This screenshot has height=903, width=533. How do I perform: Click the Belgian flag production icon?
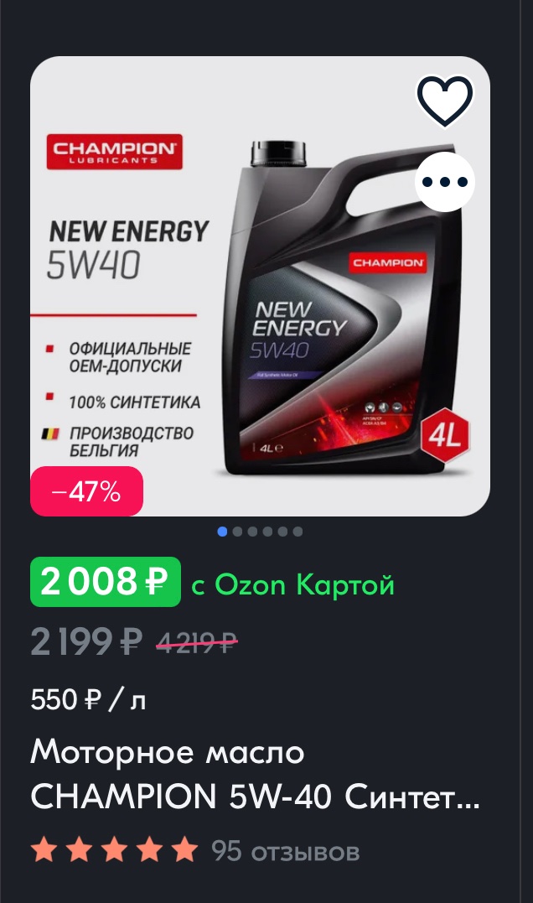50,433
